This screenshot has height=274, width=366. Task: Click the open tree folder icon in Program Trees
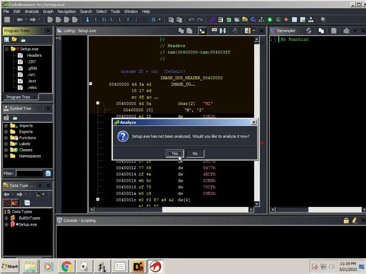point(14,40)
